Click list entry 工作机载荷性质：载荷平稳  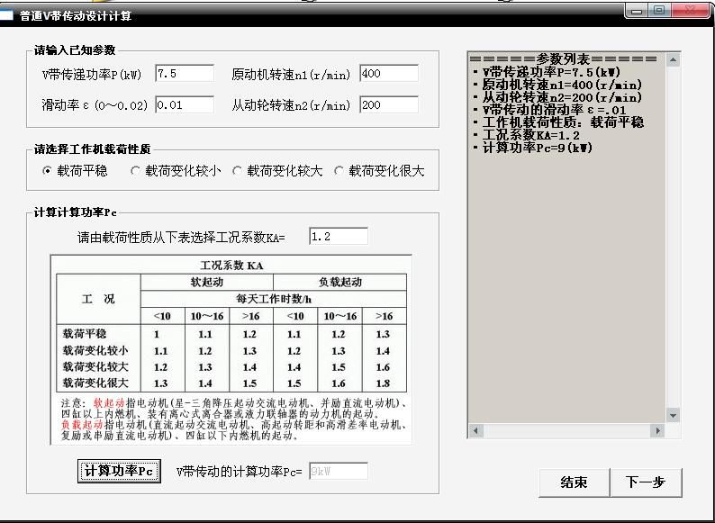click(558, 122)
